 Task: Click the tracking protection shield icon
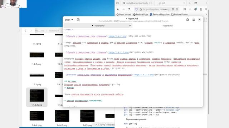click(x=136, y=9)
